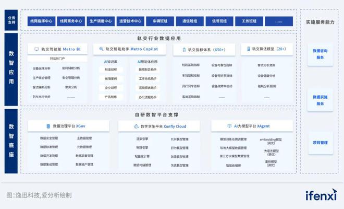Click the 产品规格 item
Viewport: 344px width, 209px height.
[111, 97]
